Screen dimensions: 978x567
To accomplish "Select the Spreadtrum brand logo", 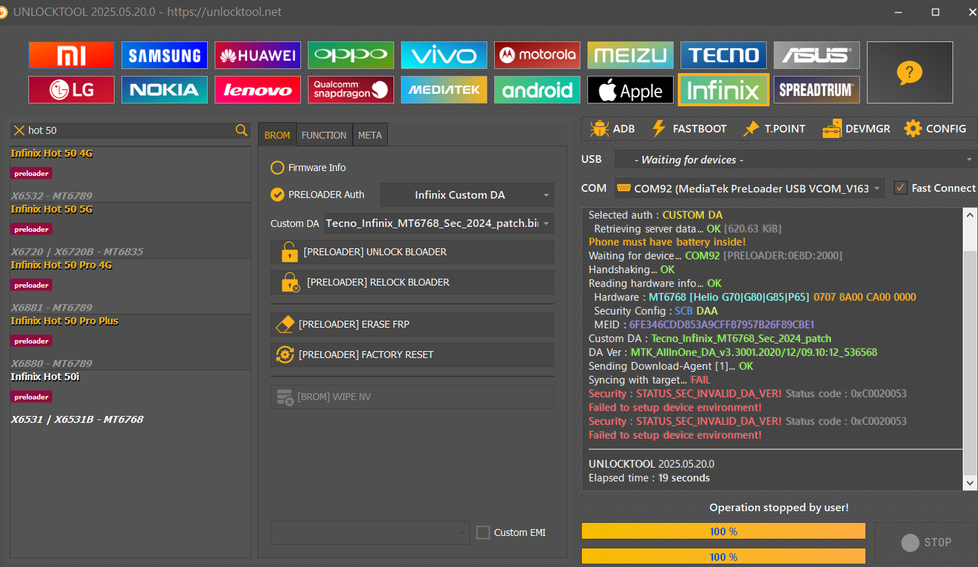I will click(816, 90).
